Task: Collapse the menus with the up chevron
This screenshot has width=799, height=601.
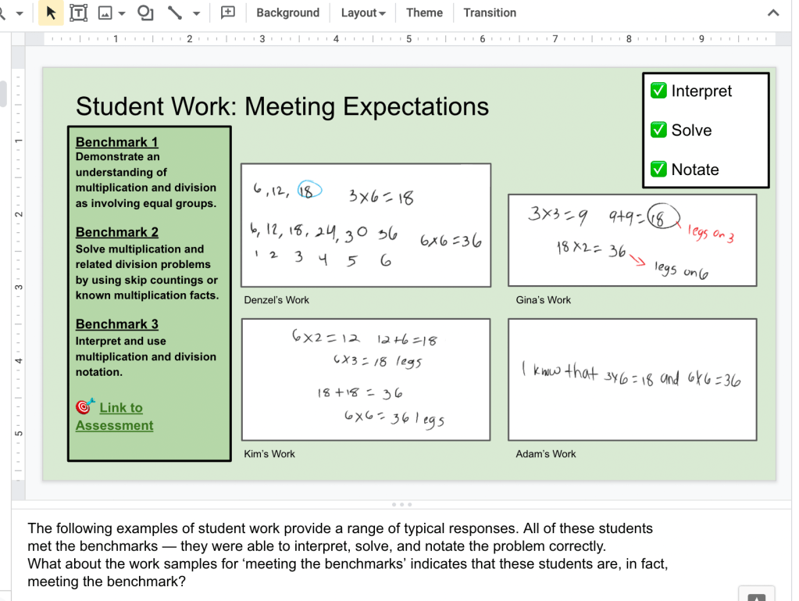Action: (773, 13)
